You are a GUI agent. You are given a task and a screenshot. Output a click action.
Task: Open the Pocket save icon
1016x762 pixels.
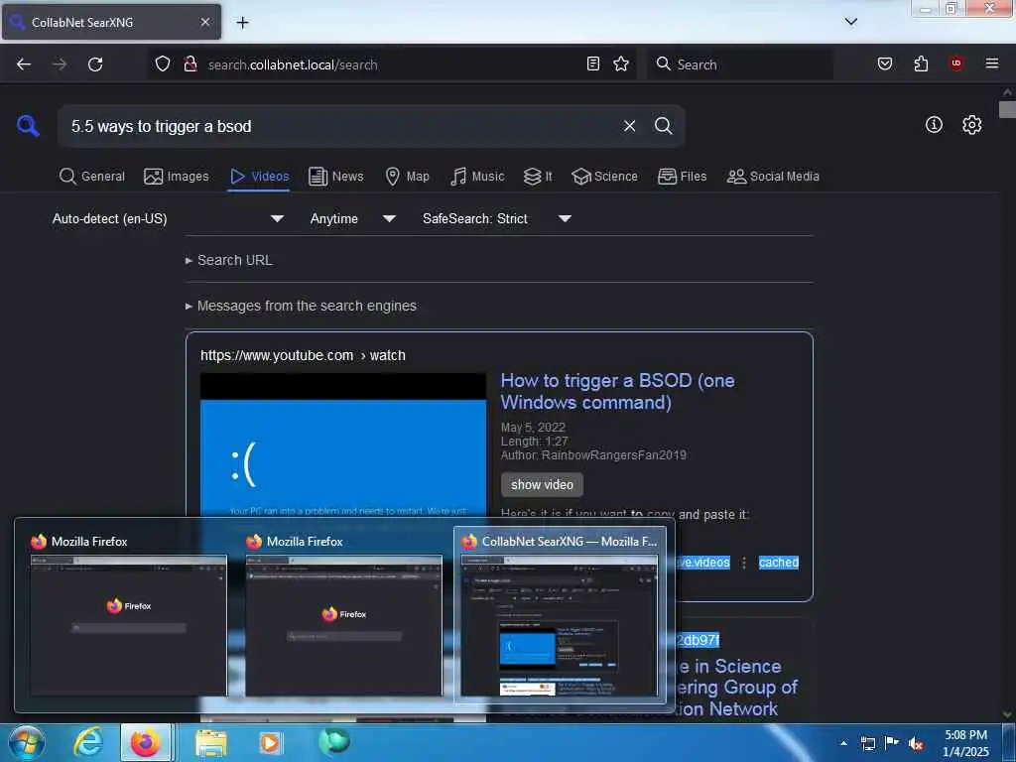[x=884, y=63]
